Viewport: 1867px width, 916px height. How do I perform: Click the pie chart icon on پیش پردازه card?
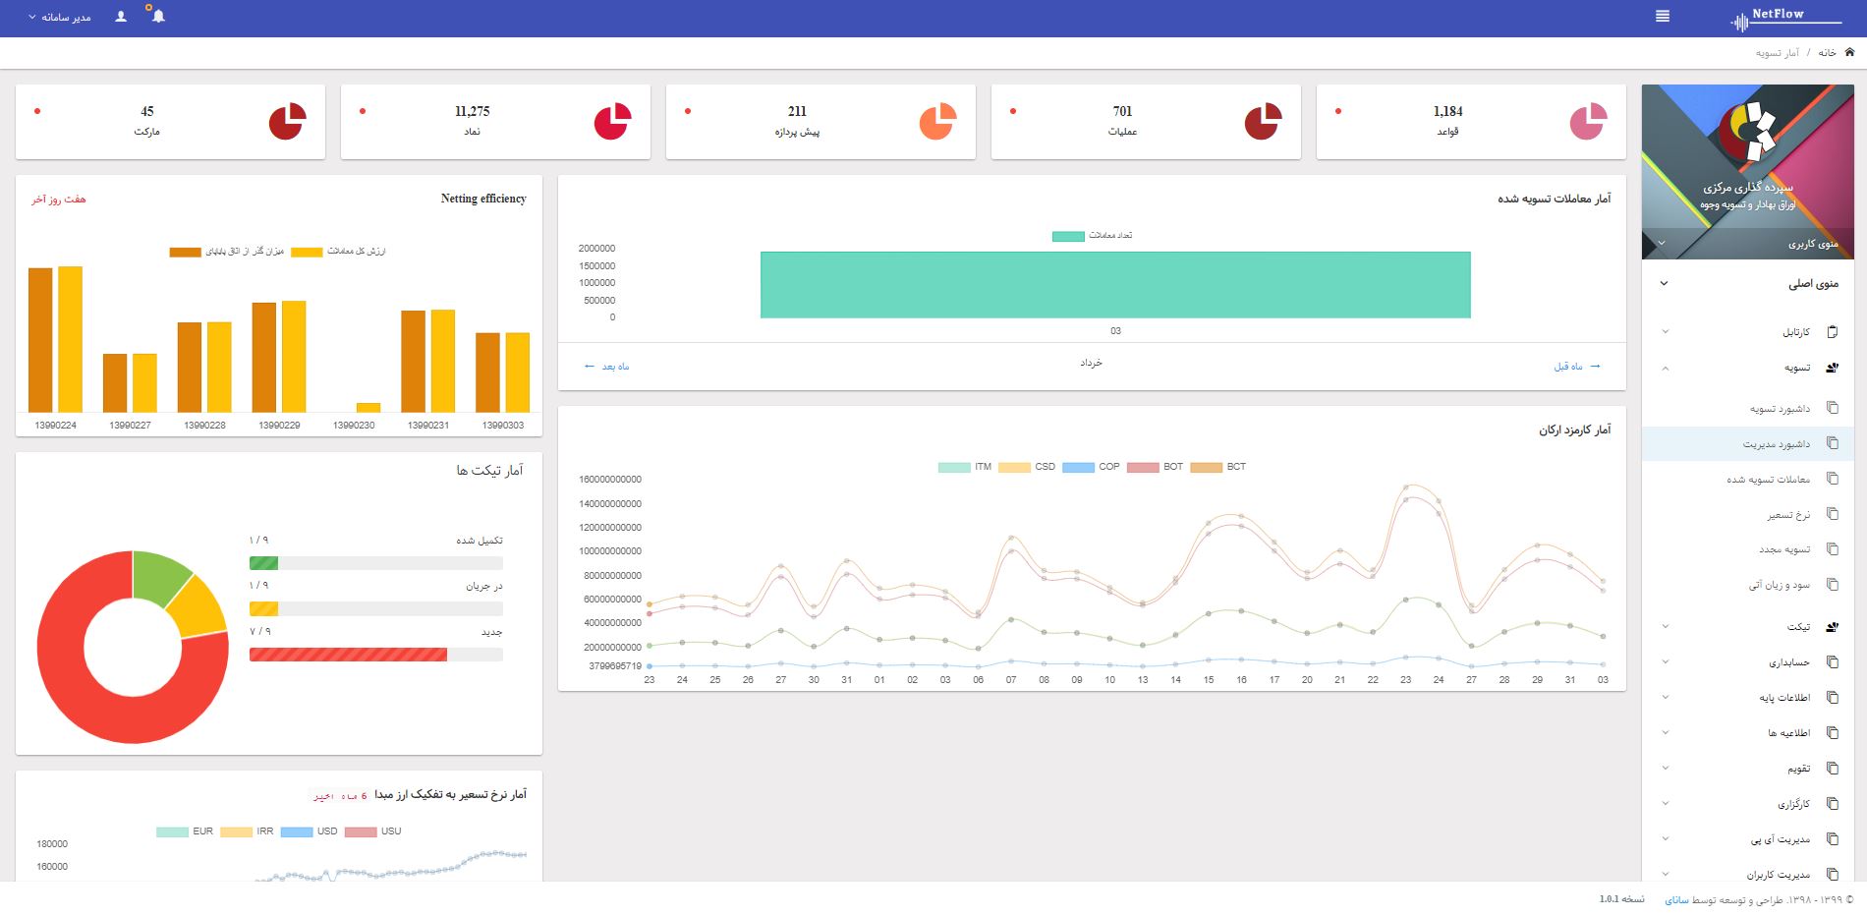[937, 122]
